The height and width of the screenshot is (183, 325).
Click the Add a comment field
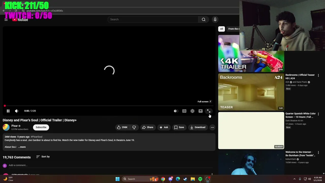click(x=110, y=165)
